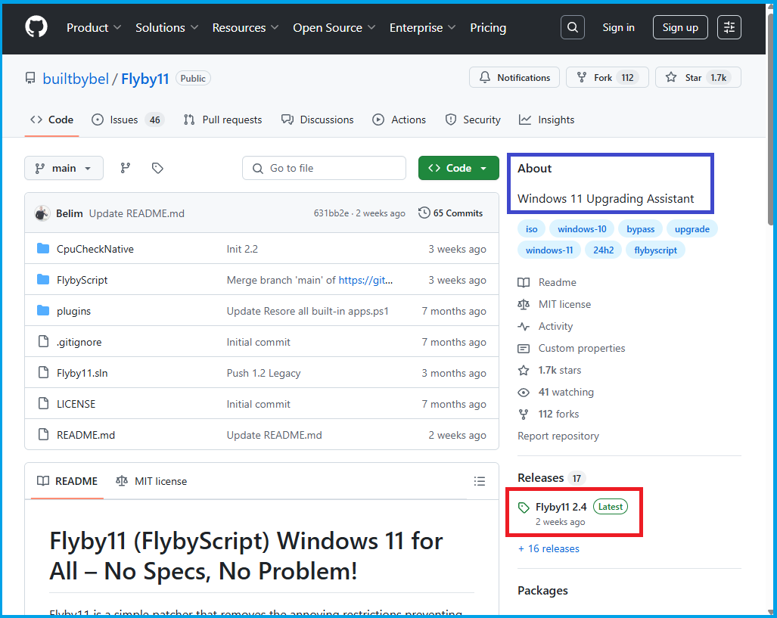Select the bypass topic tag

(640, 229)
